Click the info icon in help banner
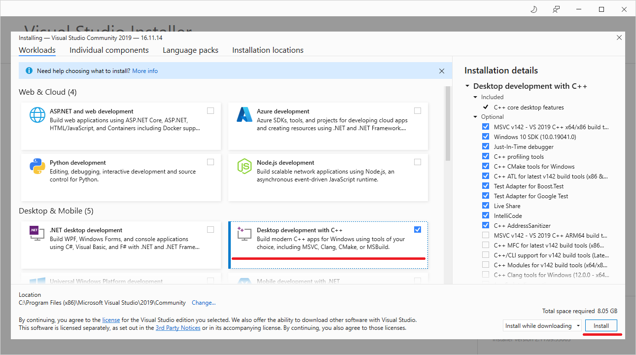The image size is (636, 355). tap(29, 71)
